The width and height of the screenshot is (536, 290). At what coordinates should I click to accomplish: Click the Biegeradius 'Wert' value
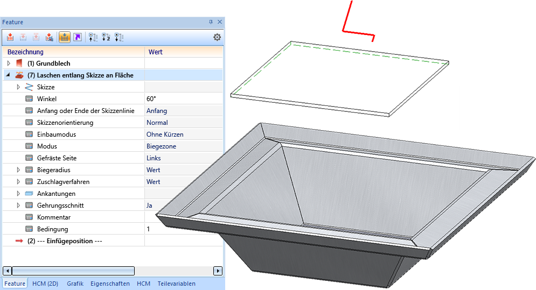click(153, 170)
